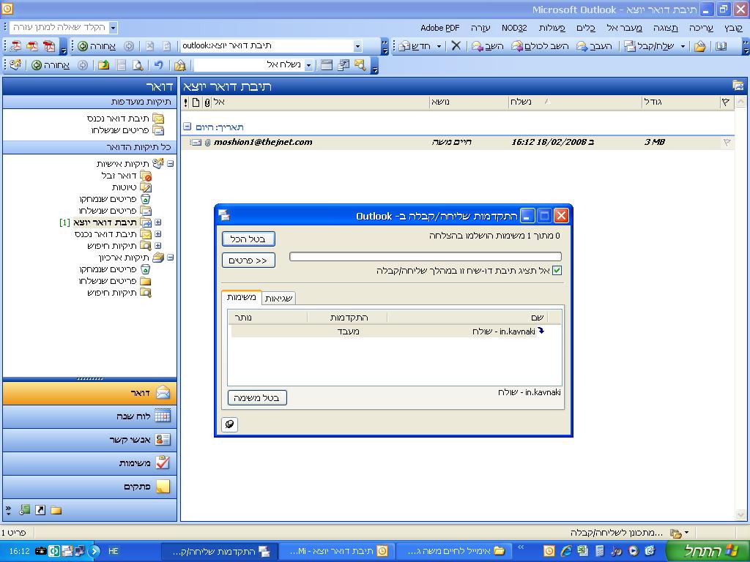Click the Outlook quick launch icon in taskbar
This screenshot has width=750, height=562.
(x=549, y=551)
